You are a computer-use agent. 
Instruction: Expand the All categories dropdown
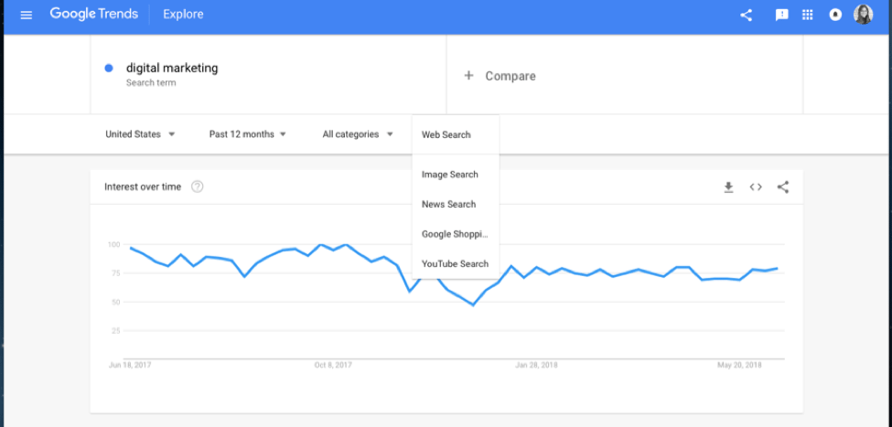[x=357, y=134]
